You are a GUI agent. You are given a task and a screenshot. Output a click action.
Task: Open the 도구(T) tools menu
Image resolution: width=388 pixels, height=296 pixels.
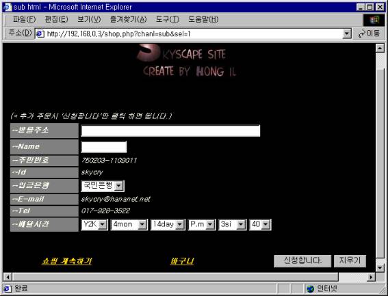click(x=167, y=20)
